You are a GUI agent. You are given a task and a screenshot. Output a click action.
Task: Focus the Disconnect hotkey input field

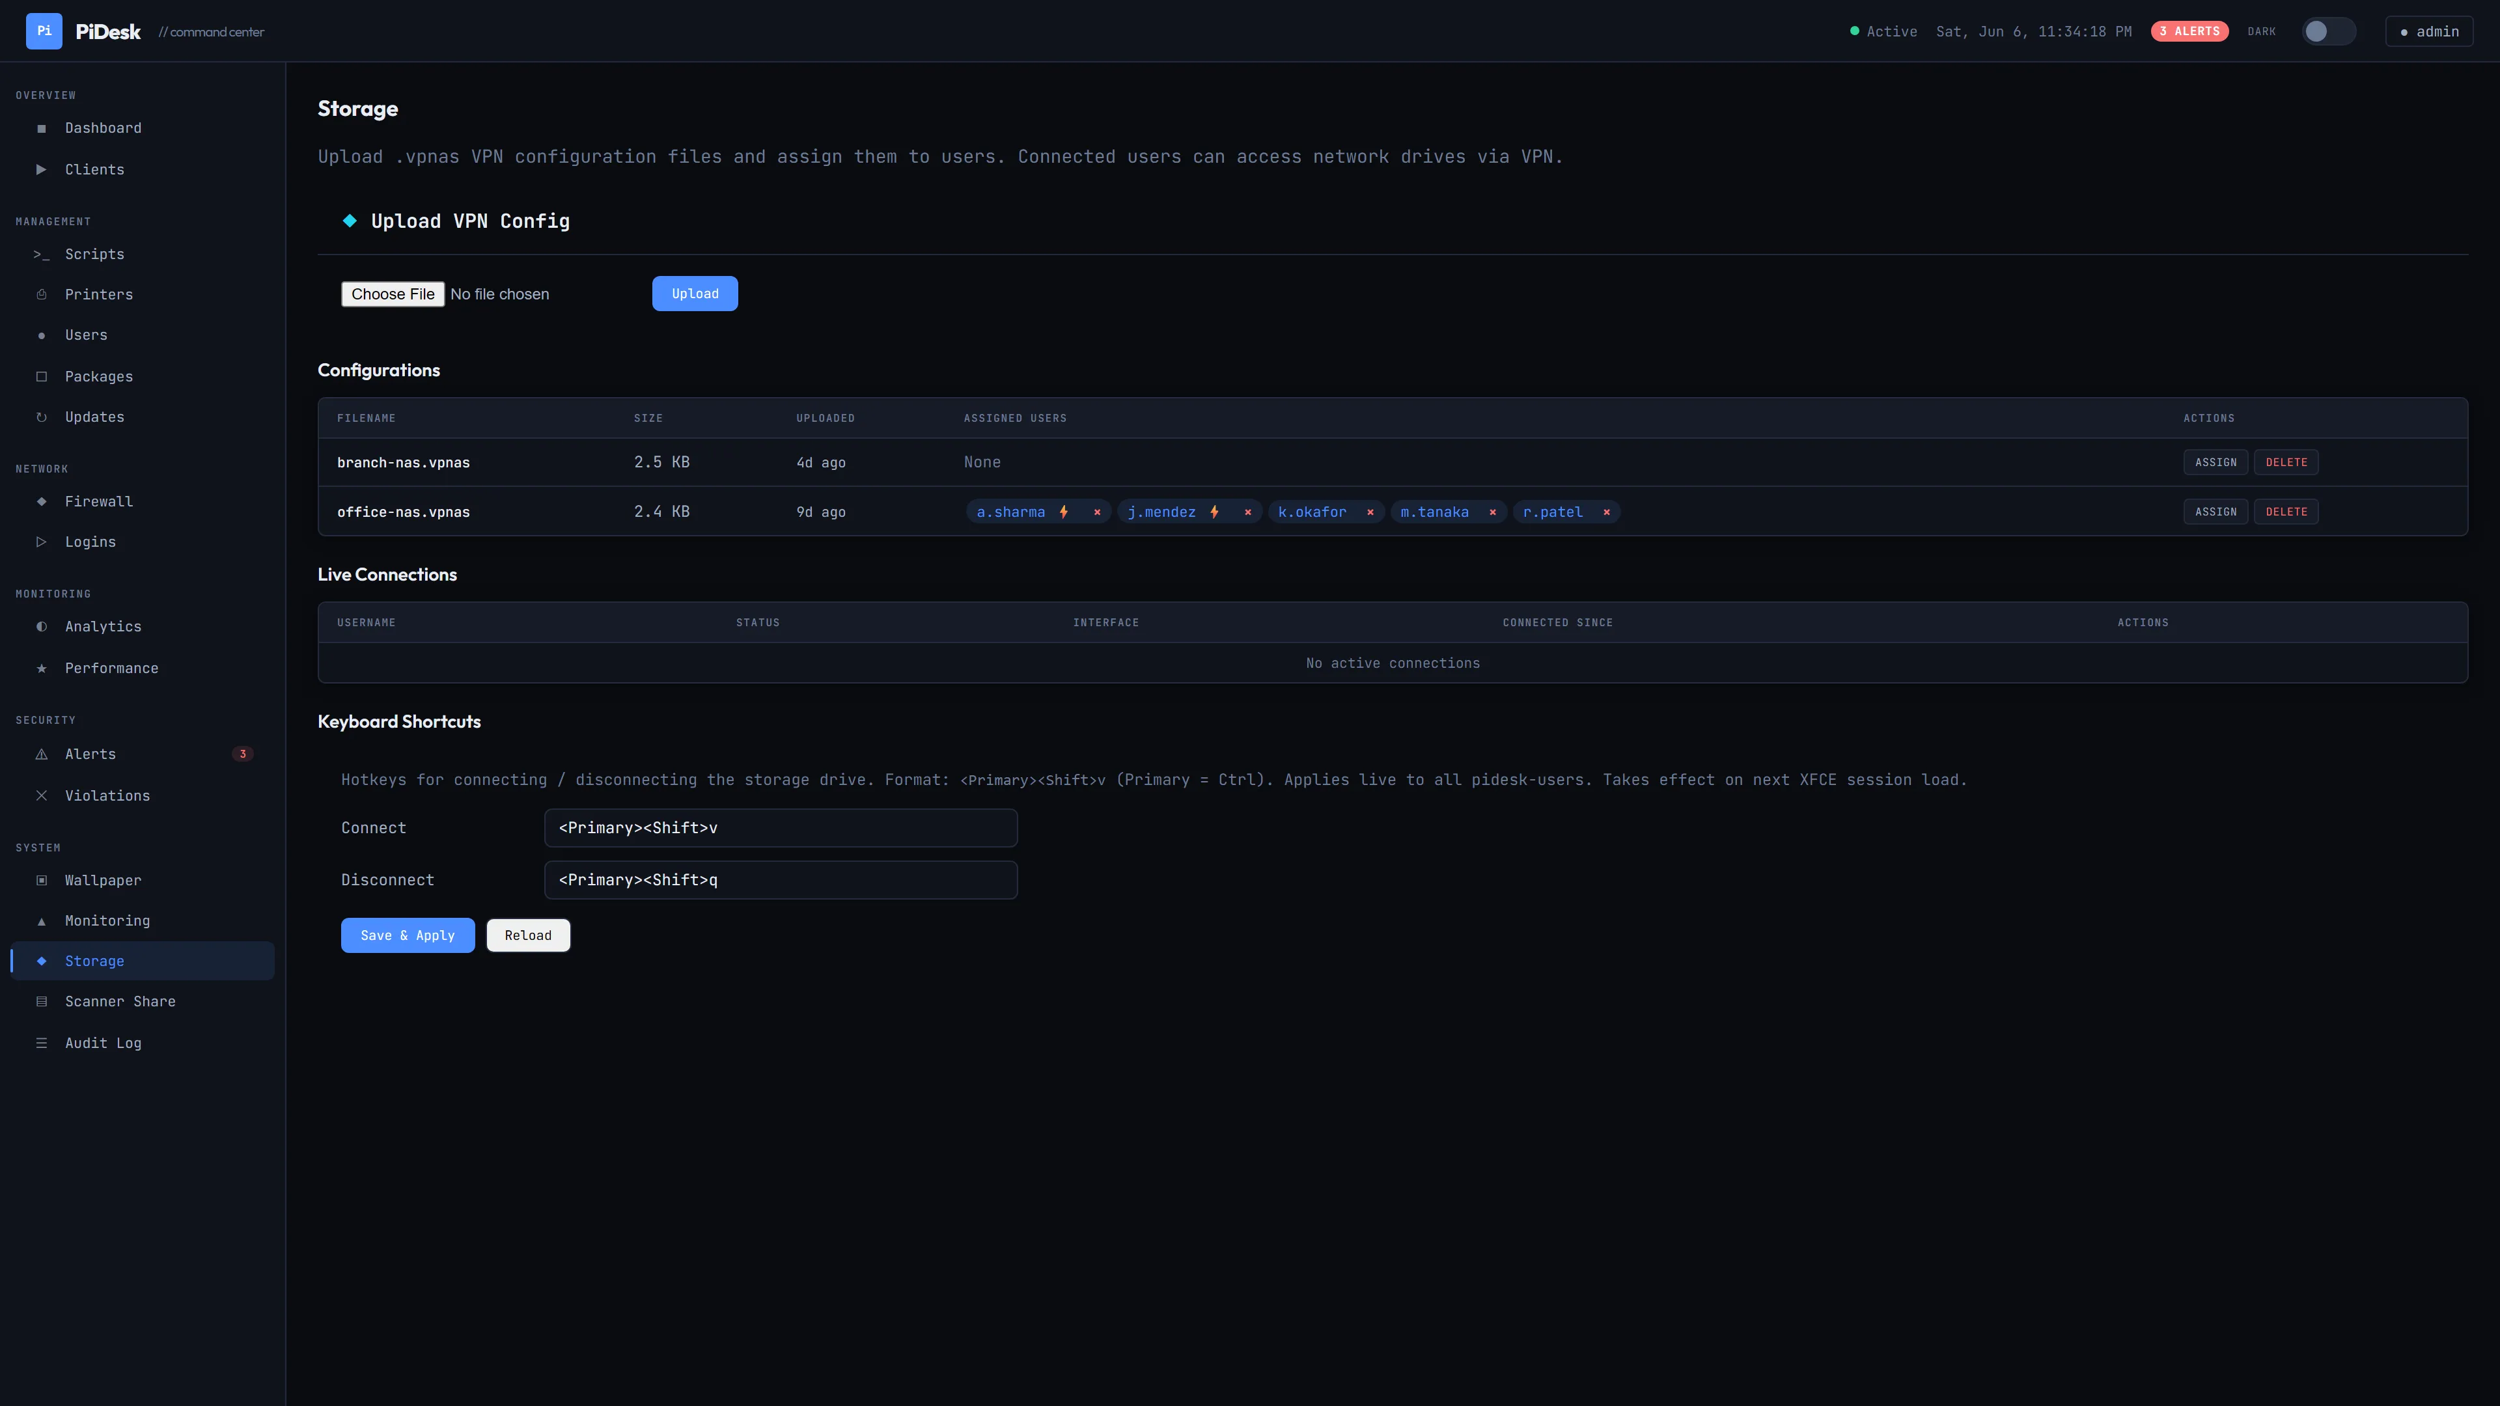(781, 880)
